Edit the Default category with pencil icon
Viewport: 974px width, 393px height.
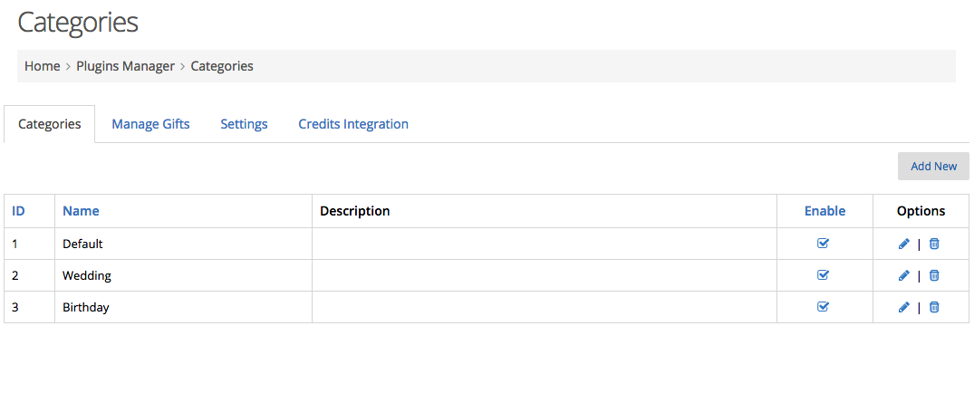[904, 244]
